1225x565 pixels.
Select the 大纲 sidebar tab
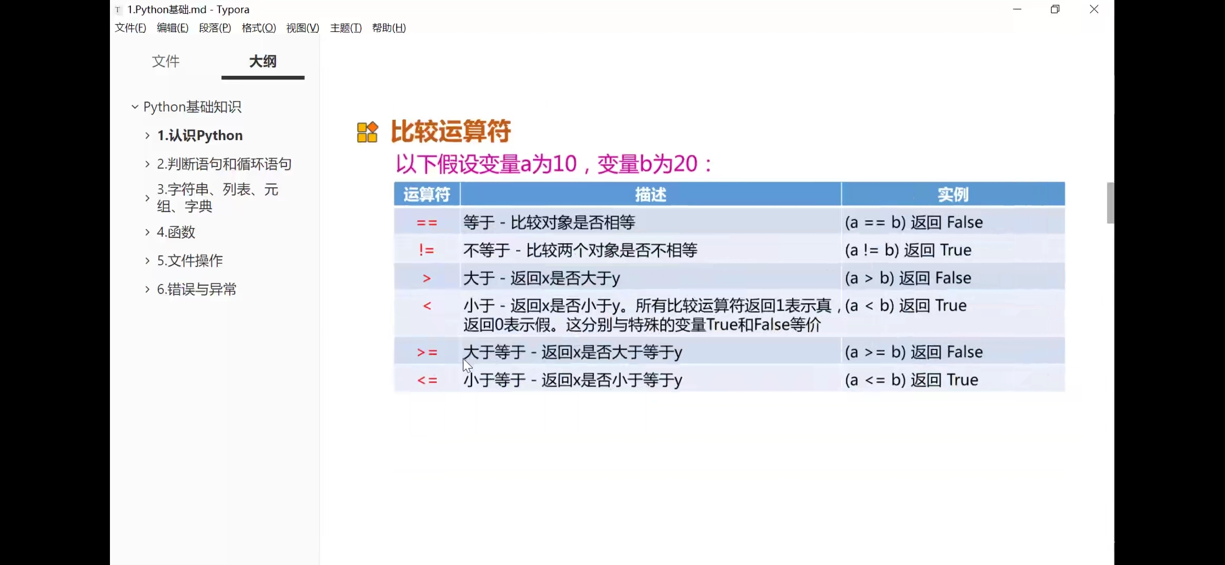[x=263, y=62]
